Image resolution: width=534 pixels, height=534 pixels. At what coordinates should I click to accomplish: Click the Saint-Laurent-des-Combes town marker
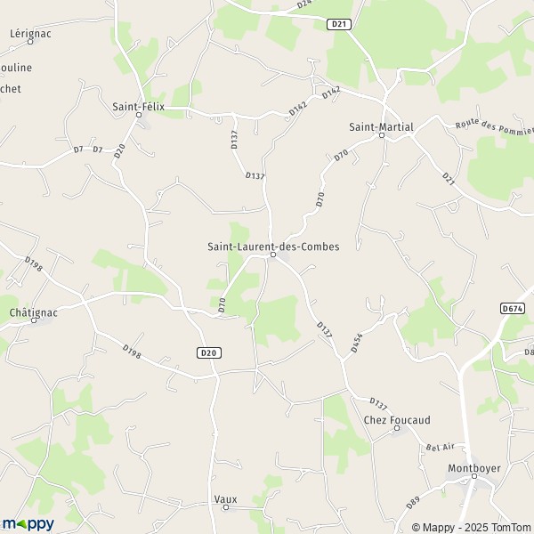click(x=273, y=255)
